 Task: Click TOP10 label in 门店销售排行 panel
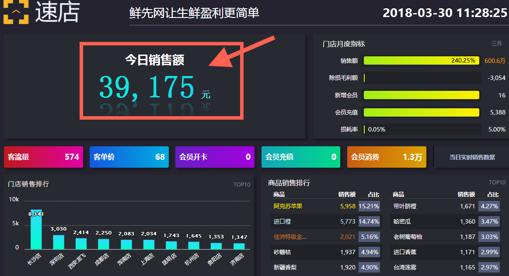(242, 185)
